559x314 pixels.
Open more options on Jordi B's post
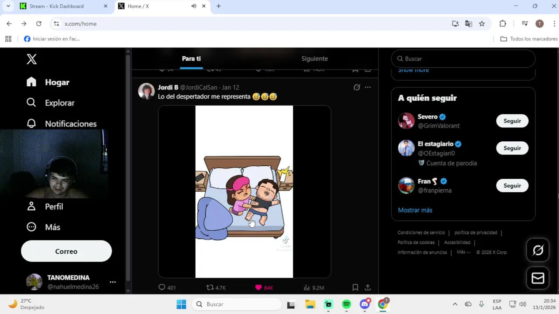coord(368,87)
